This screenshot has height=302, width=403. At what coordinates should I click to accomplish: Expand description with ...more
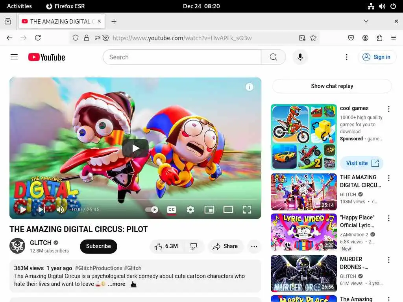[116, 284]
